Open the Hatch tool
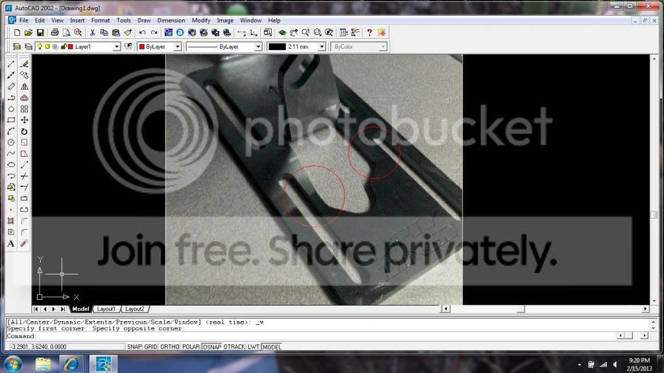This screenshot has height=373, width=664. click(11, 221)
